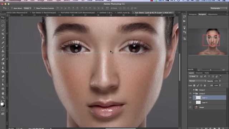Image resolution: width=229 pixels, height=129 pixels.
Task: Toggle Quick Mask mode
Action: (3, 110)
